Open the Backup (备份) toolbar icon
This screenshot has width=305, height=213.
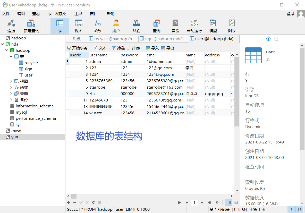coord(175,26)
